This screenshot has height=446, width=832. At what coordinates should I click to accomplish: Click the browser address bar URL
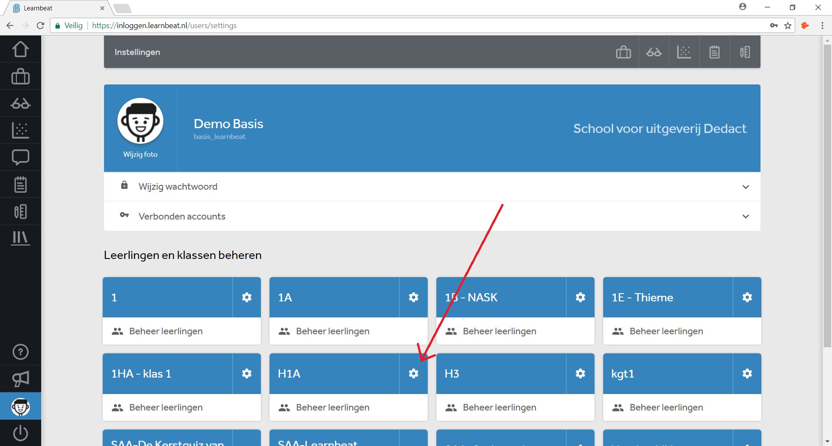click(x=164, y=26)
